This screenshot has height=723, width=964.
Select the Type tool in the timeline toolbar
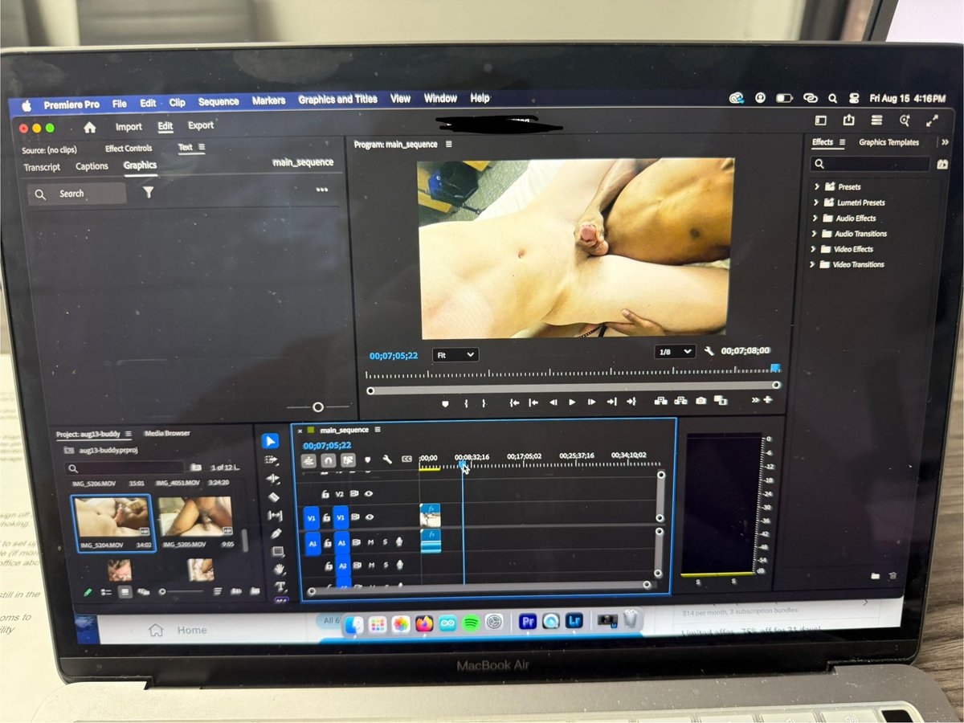(x=280, y=586)
